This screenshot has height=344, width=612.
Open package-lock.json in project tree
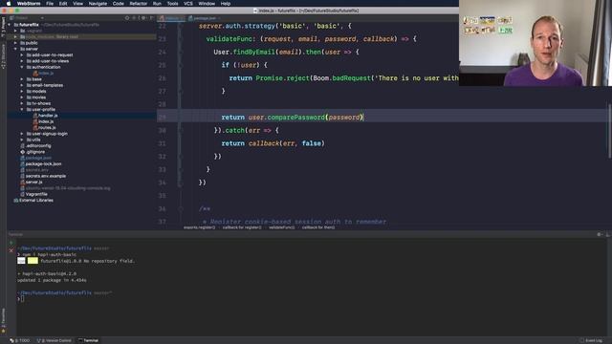pyautogui.click(x=43, y=164)
